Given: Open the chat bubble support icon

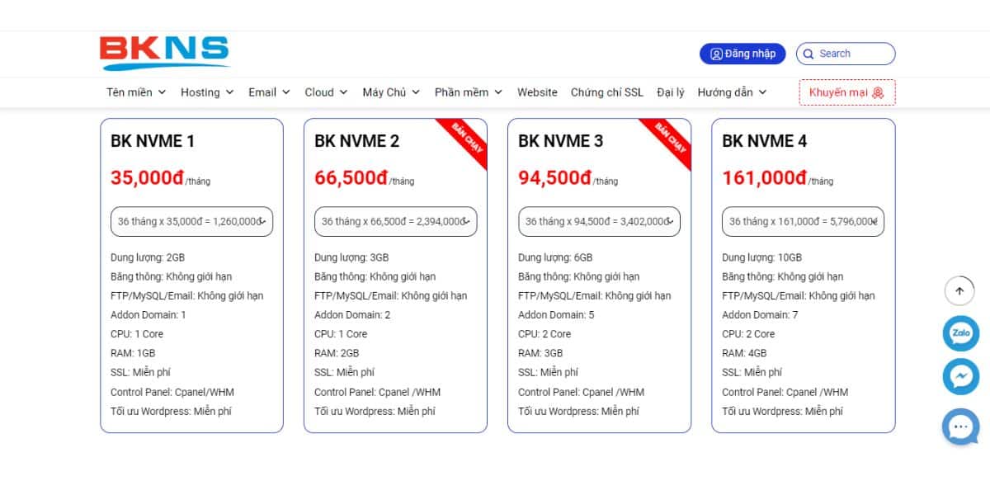Looking at the screenshot, I should point(959,427).
